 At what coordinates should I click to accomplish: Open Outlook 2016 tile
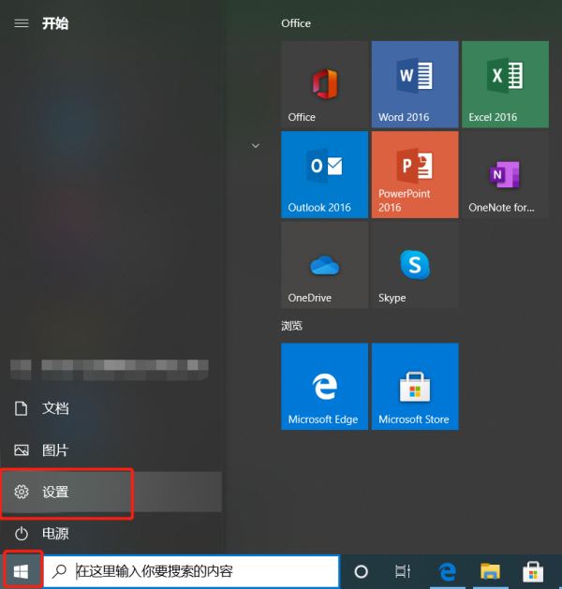pyautogui.click(x=325, y=174)
